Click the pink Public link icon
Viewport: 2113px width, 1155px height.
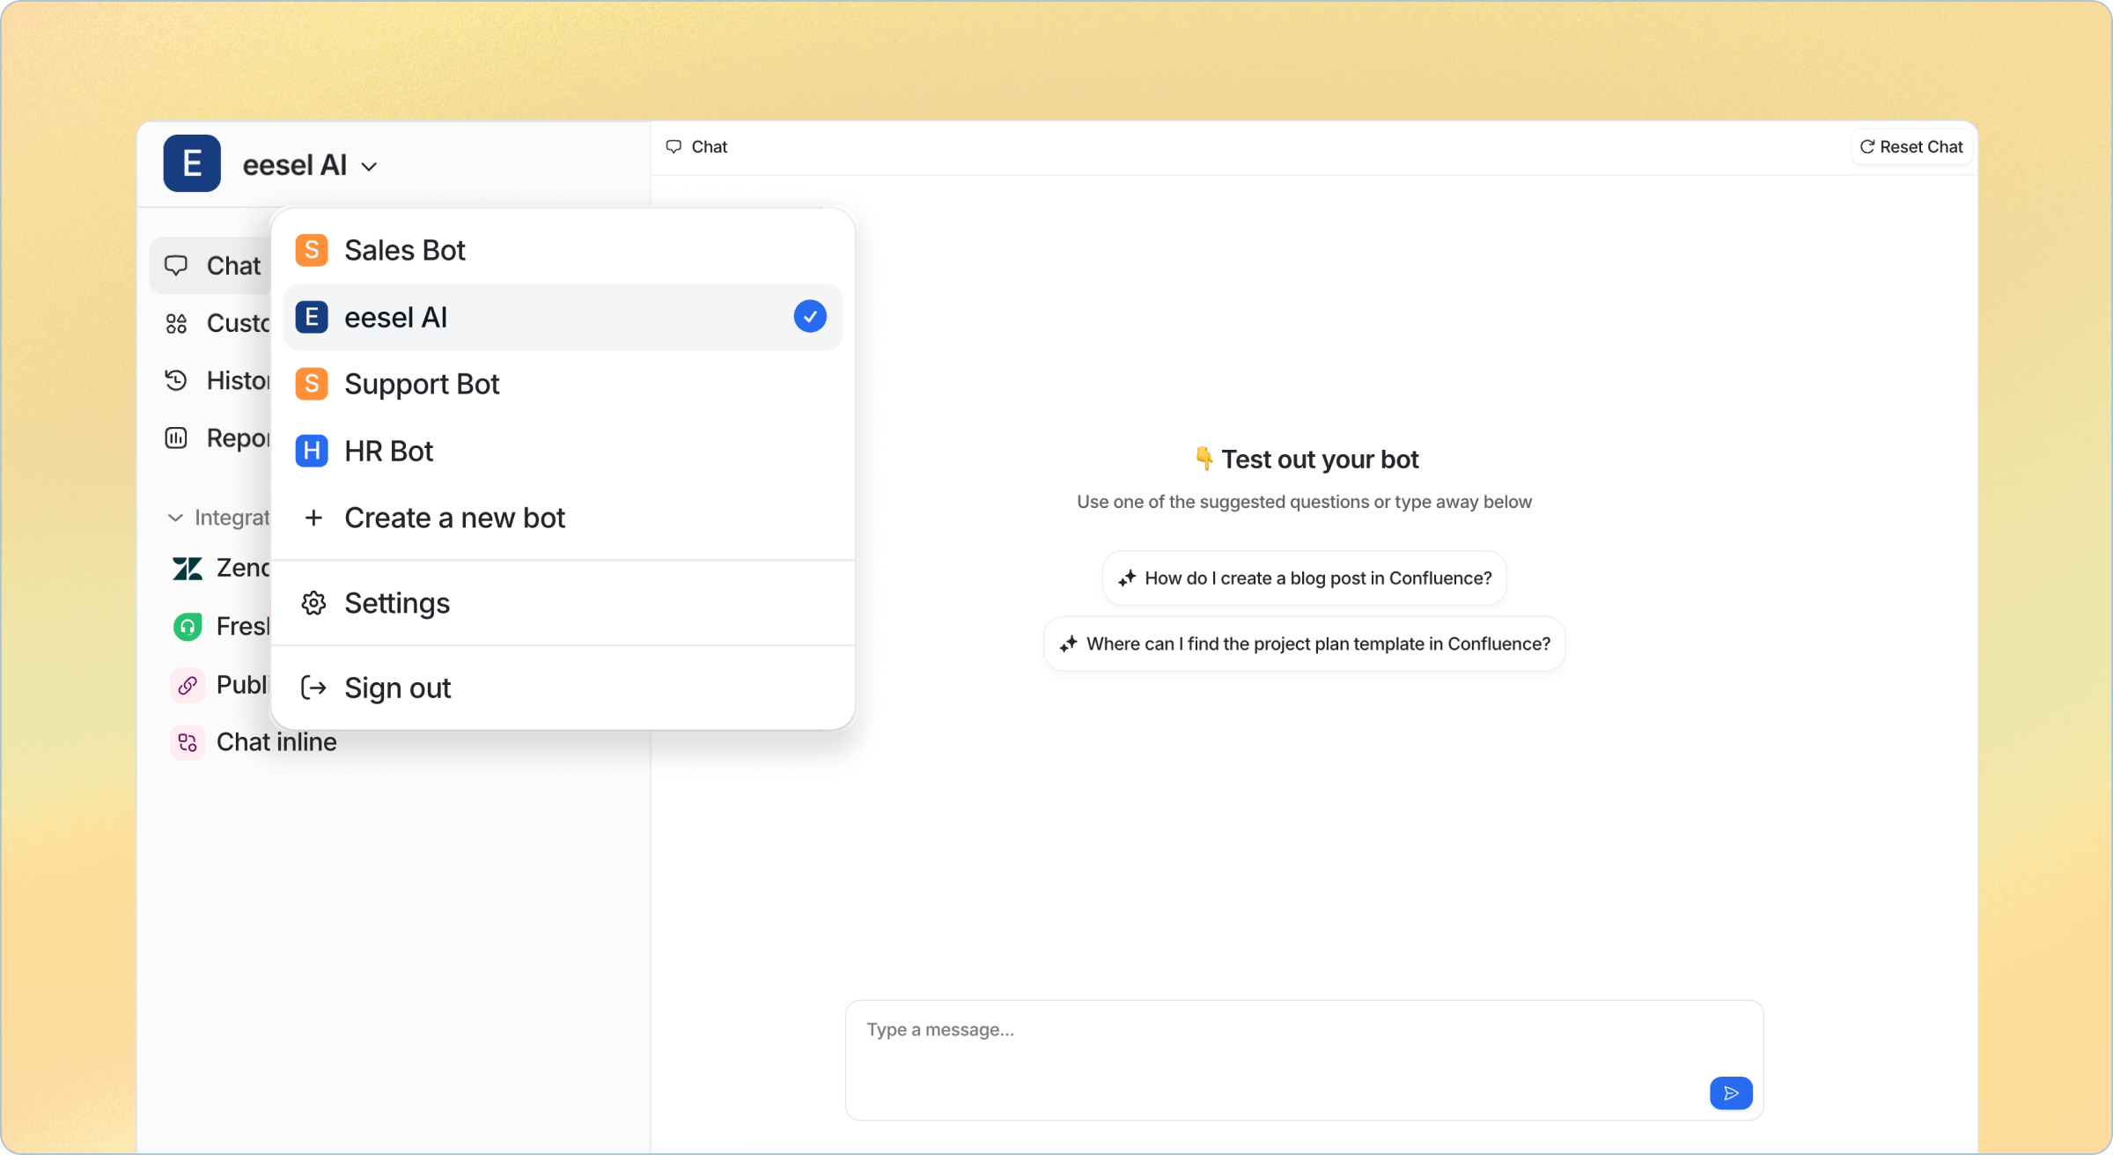pos(188,685)
